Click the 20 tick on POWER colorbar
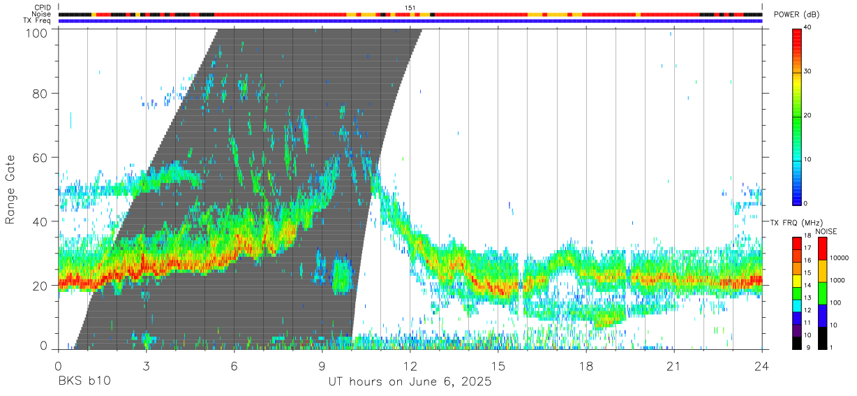Image resolution: width=857 pixels, height=396 pixels. [809, 115]
